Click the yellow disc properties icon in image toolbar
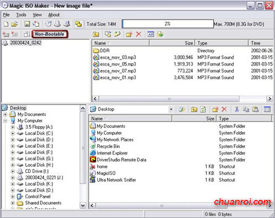Image resolution: width=275 pixels, height=218 pixels. [117, 34]
